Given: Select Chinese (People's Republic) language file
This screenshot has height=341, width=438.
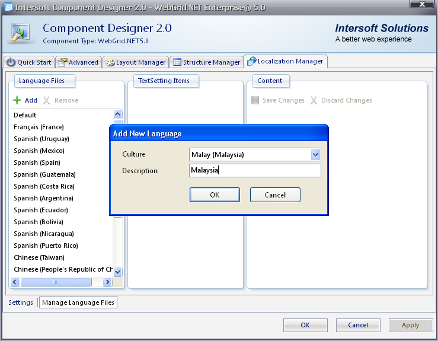Looking at the screenshot, I should click(x=63, y=269).
